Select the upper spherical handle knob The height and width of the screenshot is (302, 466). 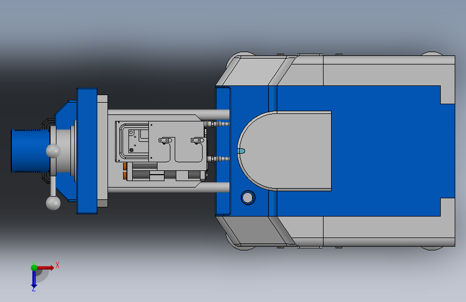[x=53, y=151]
